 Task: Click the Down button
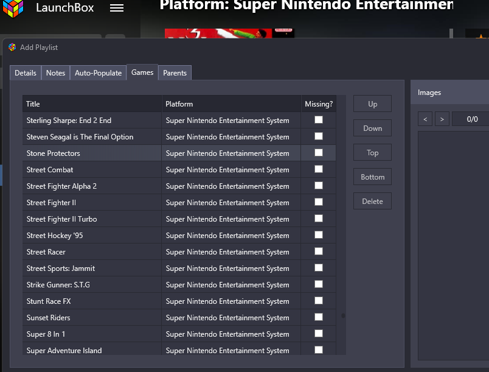(x=372, y=128)
